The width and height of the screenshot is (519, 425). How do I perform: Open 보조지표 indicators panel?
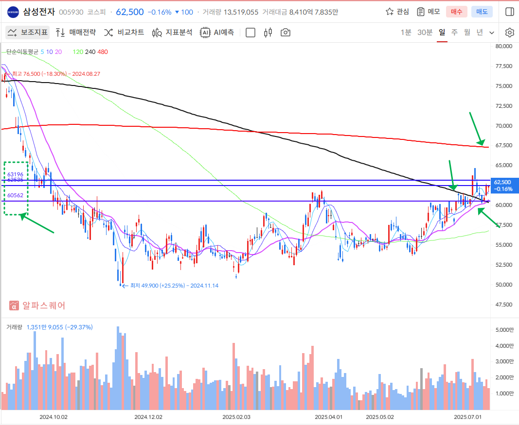[x=28, y=33]
